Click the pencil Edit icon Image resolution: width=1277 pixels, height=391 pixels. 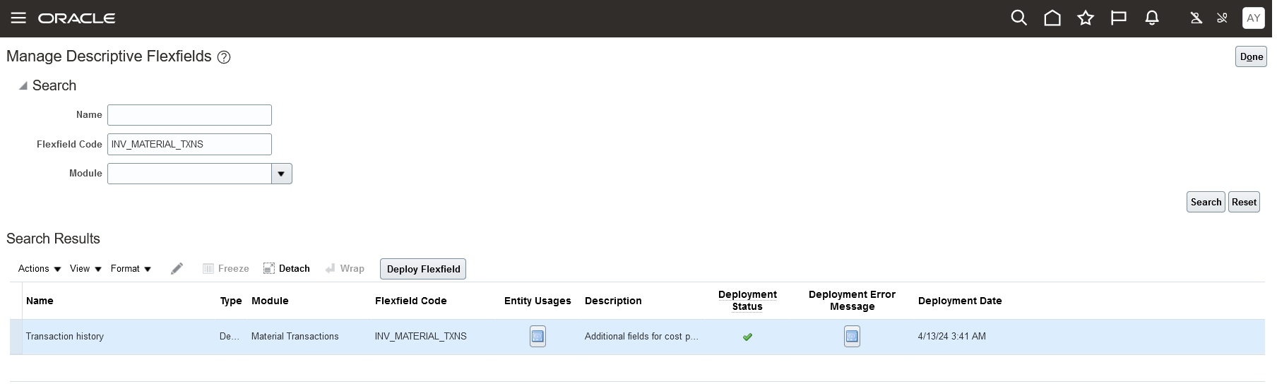pyautogui.click(x=177, y=269)
